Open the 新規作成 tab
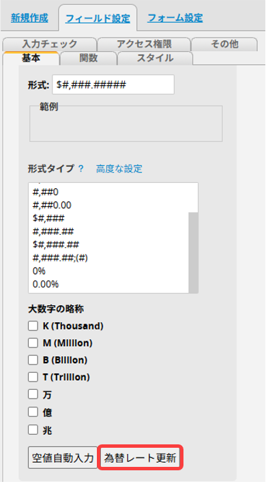This screenshot has height=486, width=266. [29, 18]
